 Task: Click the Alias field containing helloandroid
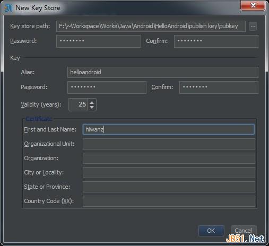tap(163, 72)
